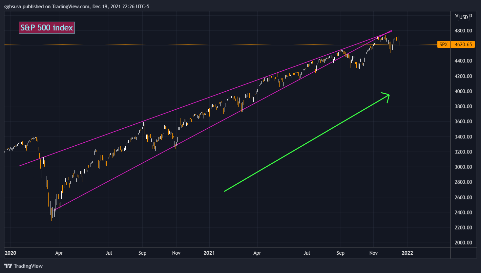This screenshot has height=273, width=481.
Task: Click the 2021 year label on time axis
Action: pos(209,253)
